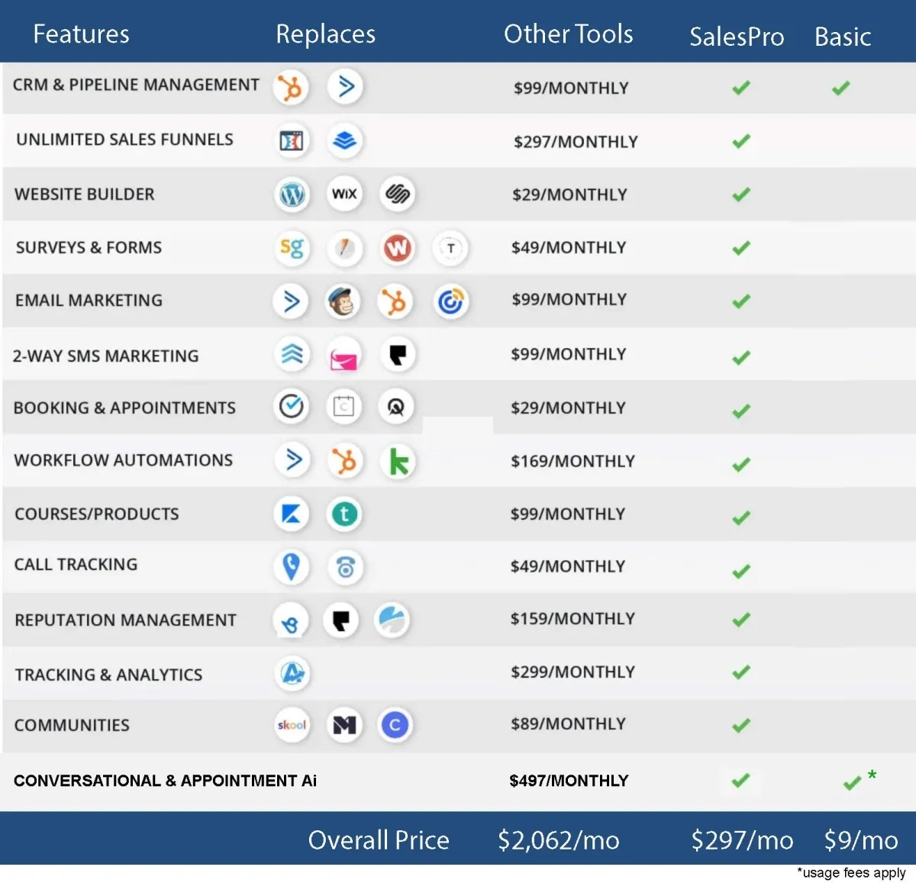Image resolution: width=916 pixels, height=883 pixels.
Task: Click the WordPress logo
Action: point(292,195)
